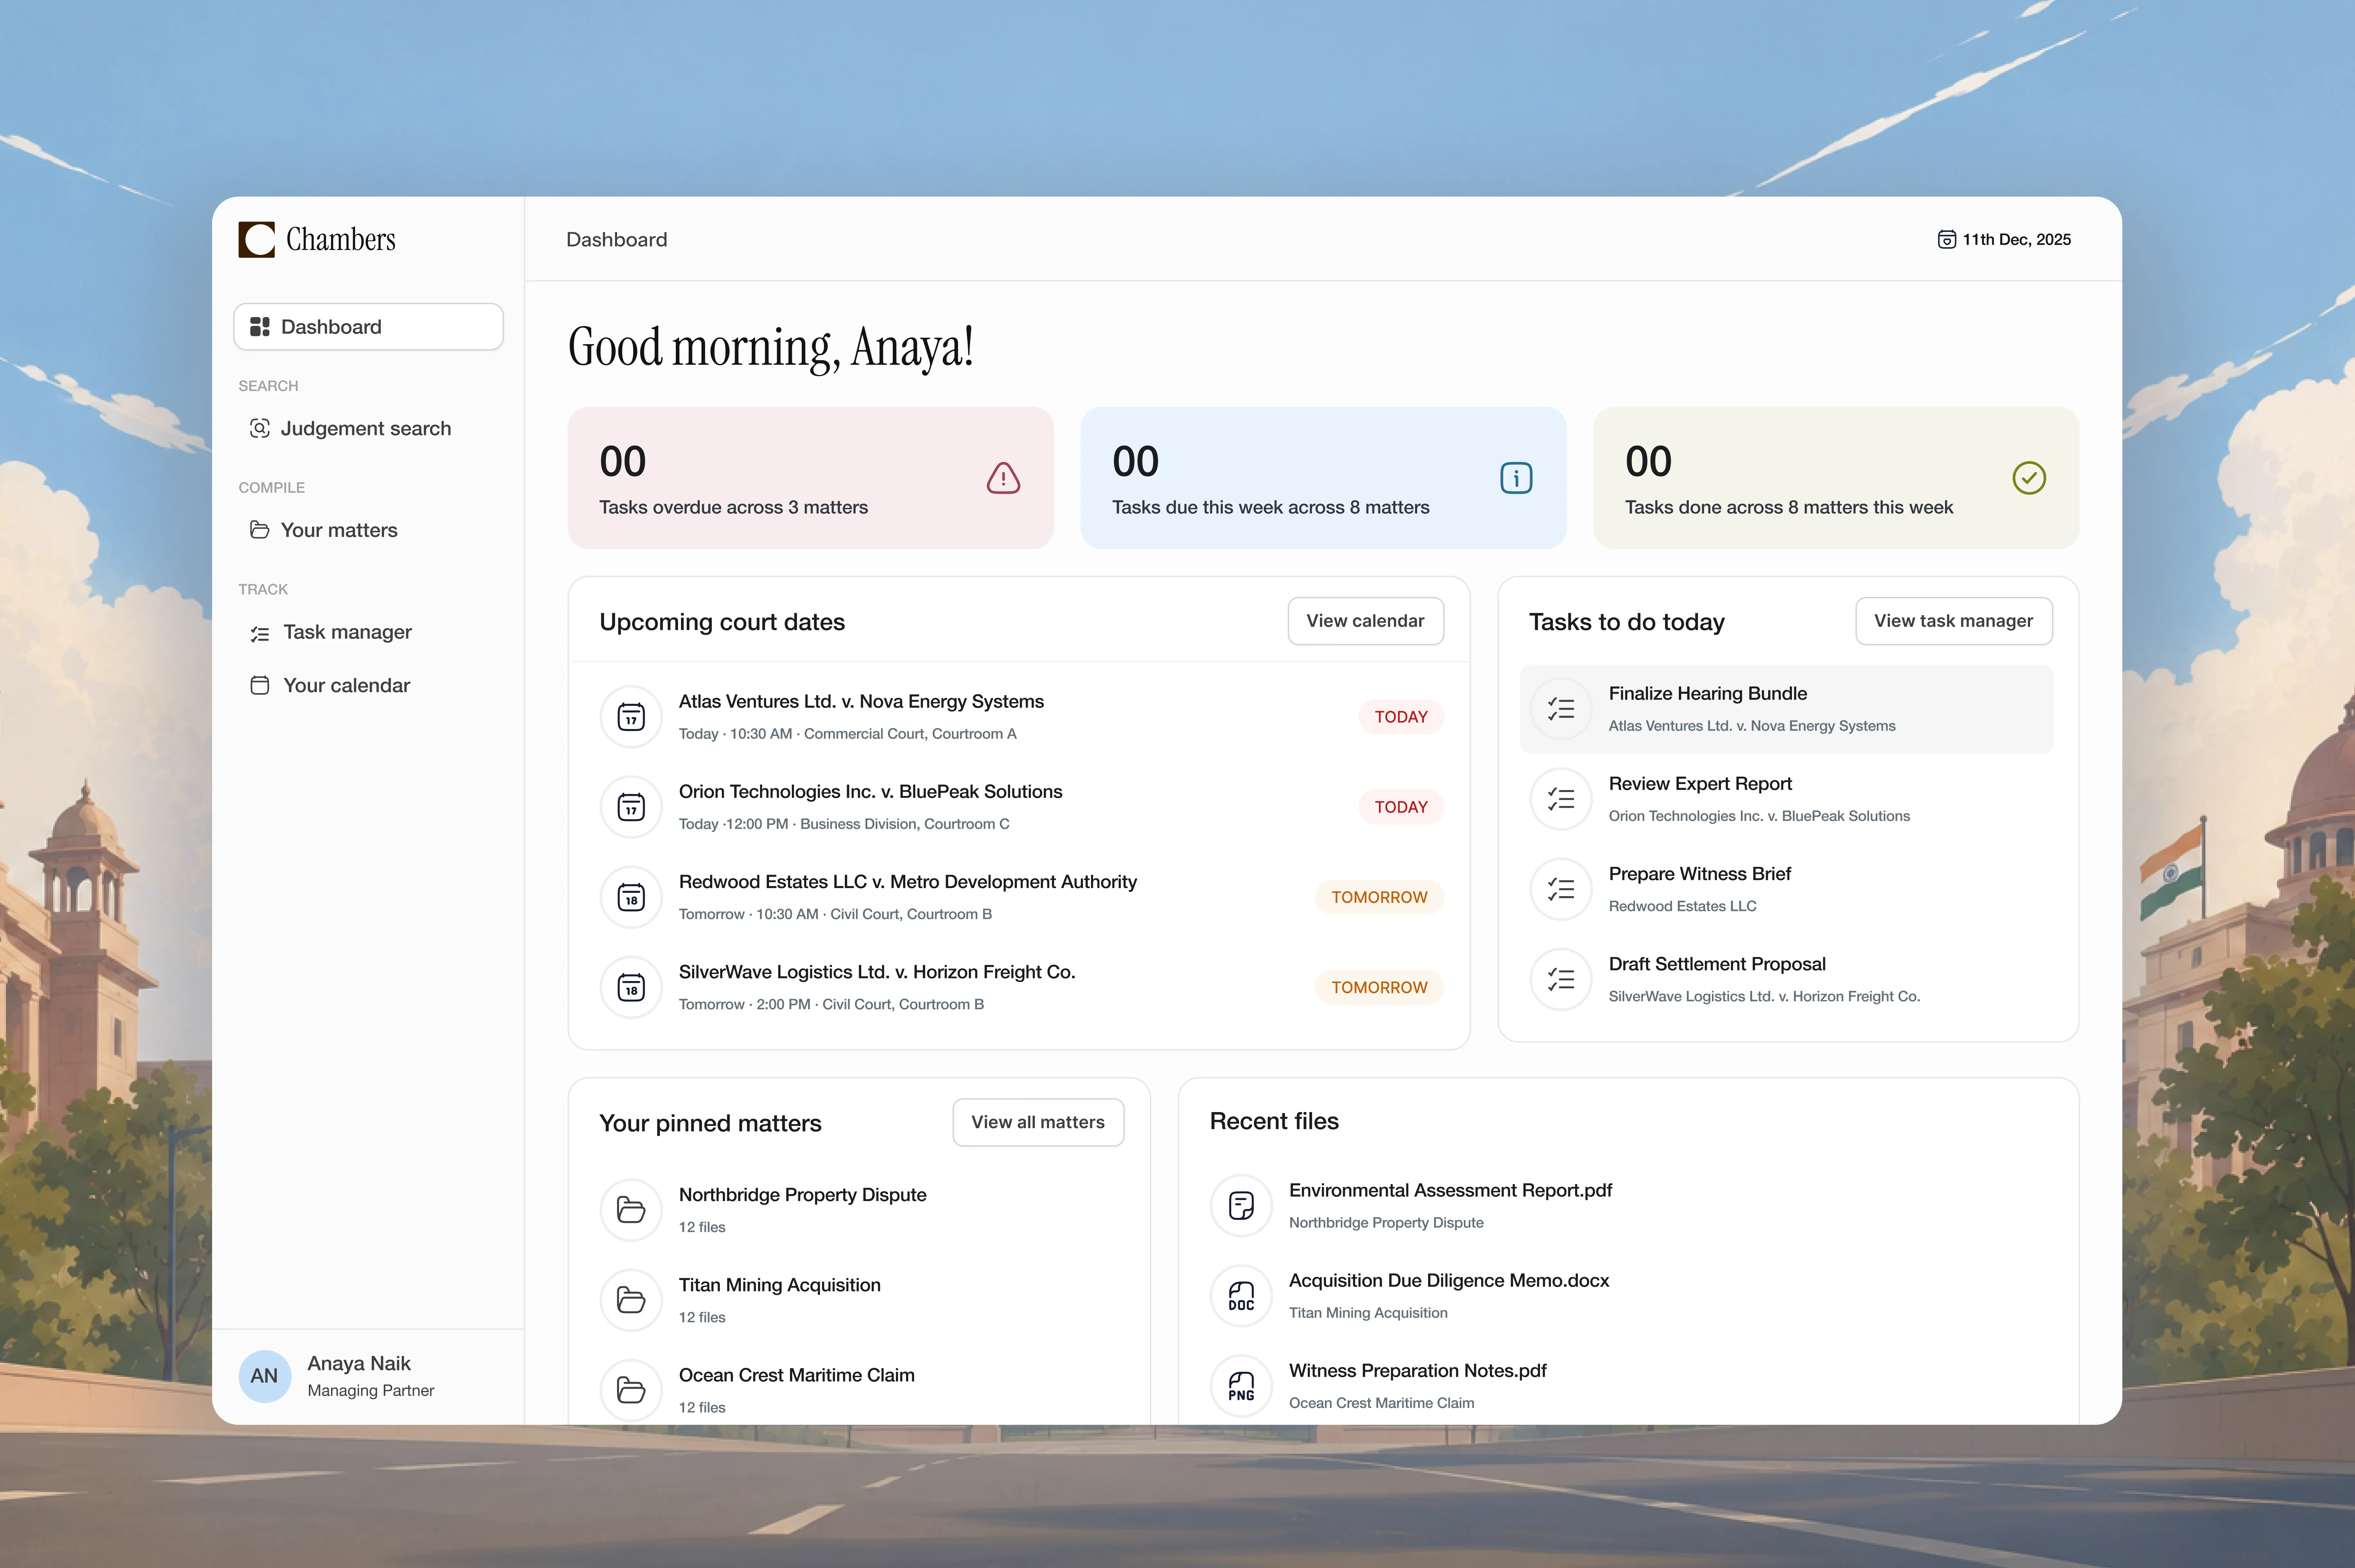Click TODAY badge for Atlas Ventures hearing
Image resolution: width=2355 pixels, height=1568 pixels.
(x=1401, y=717)
